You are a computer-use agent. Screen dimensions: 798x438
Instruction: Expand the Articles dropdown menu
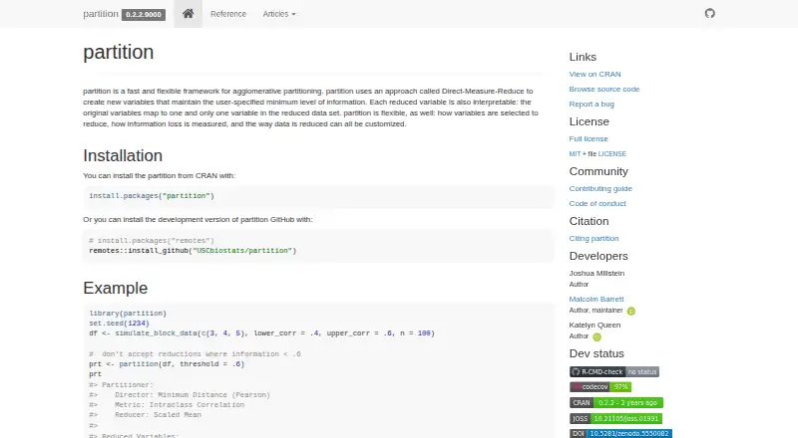pyautogui.click(x=279, y=14)
